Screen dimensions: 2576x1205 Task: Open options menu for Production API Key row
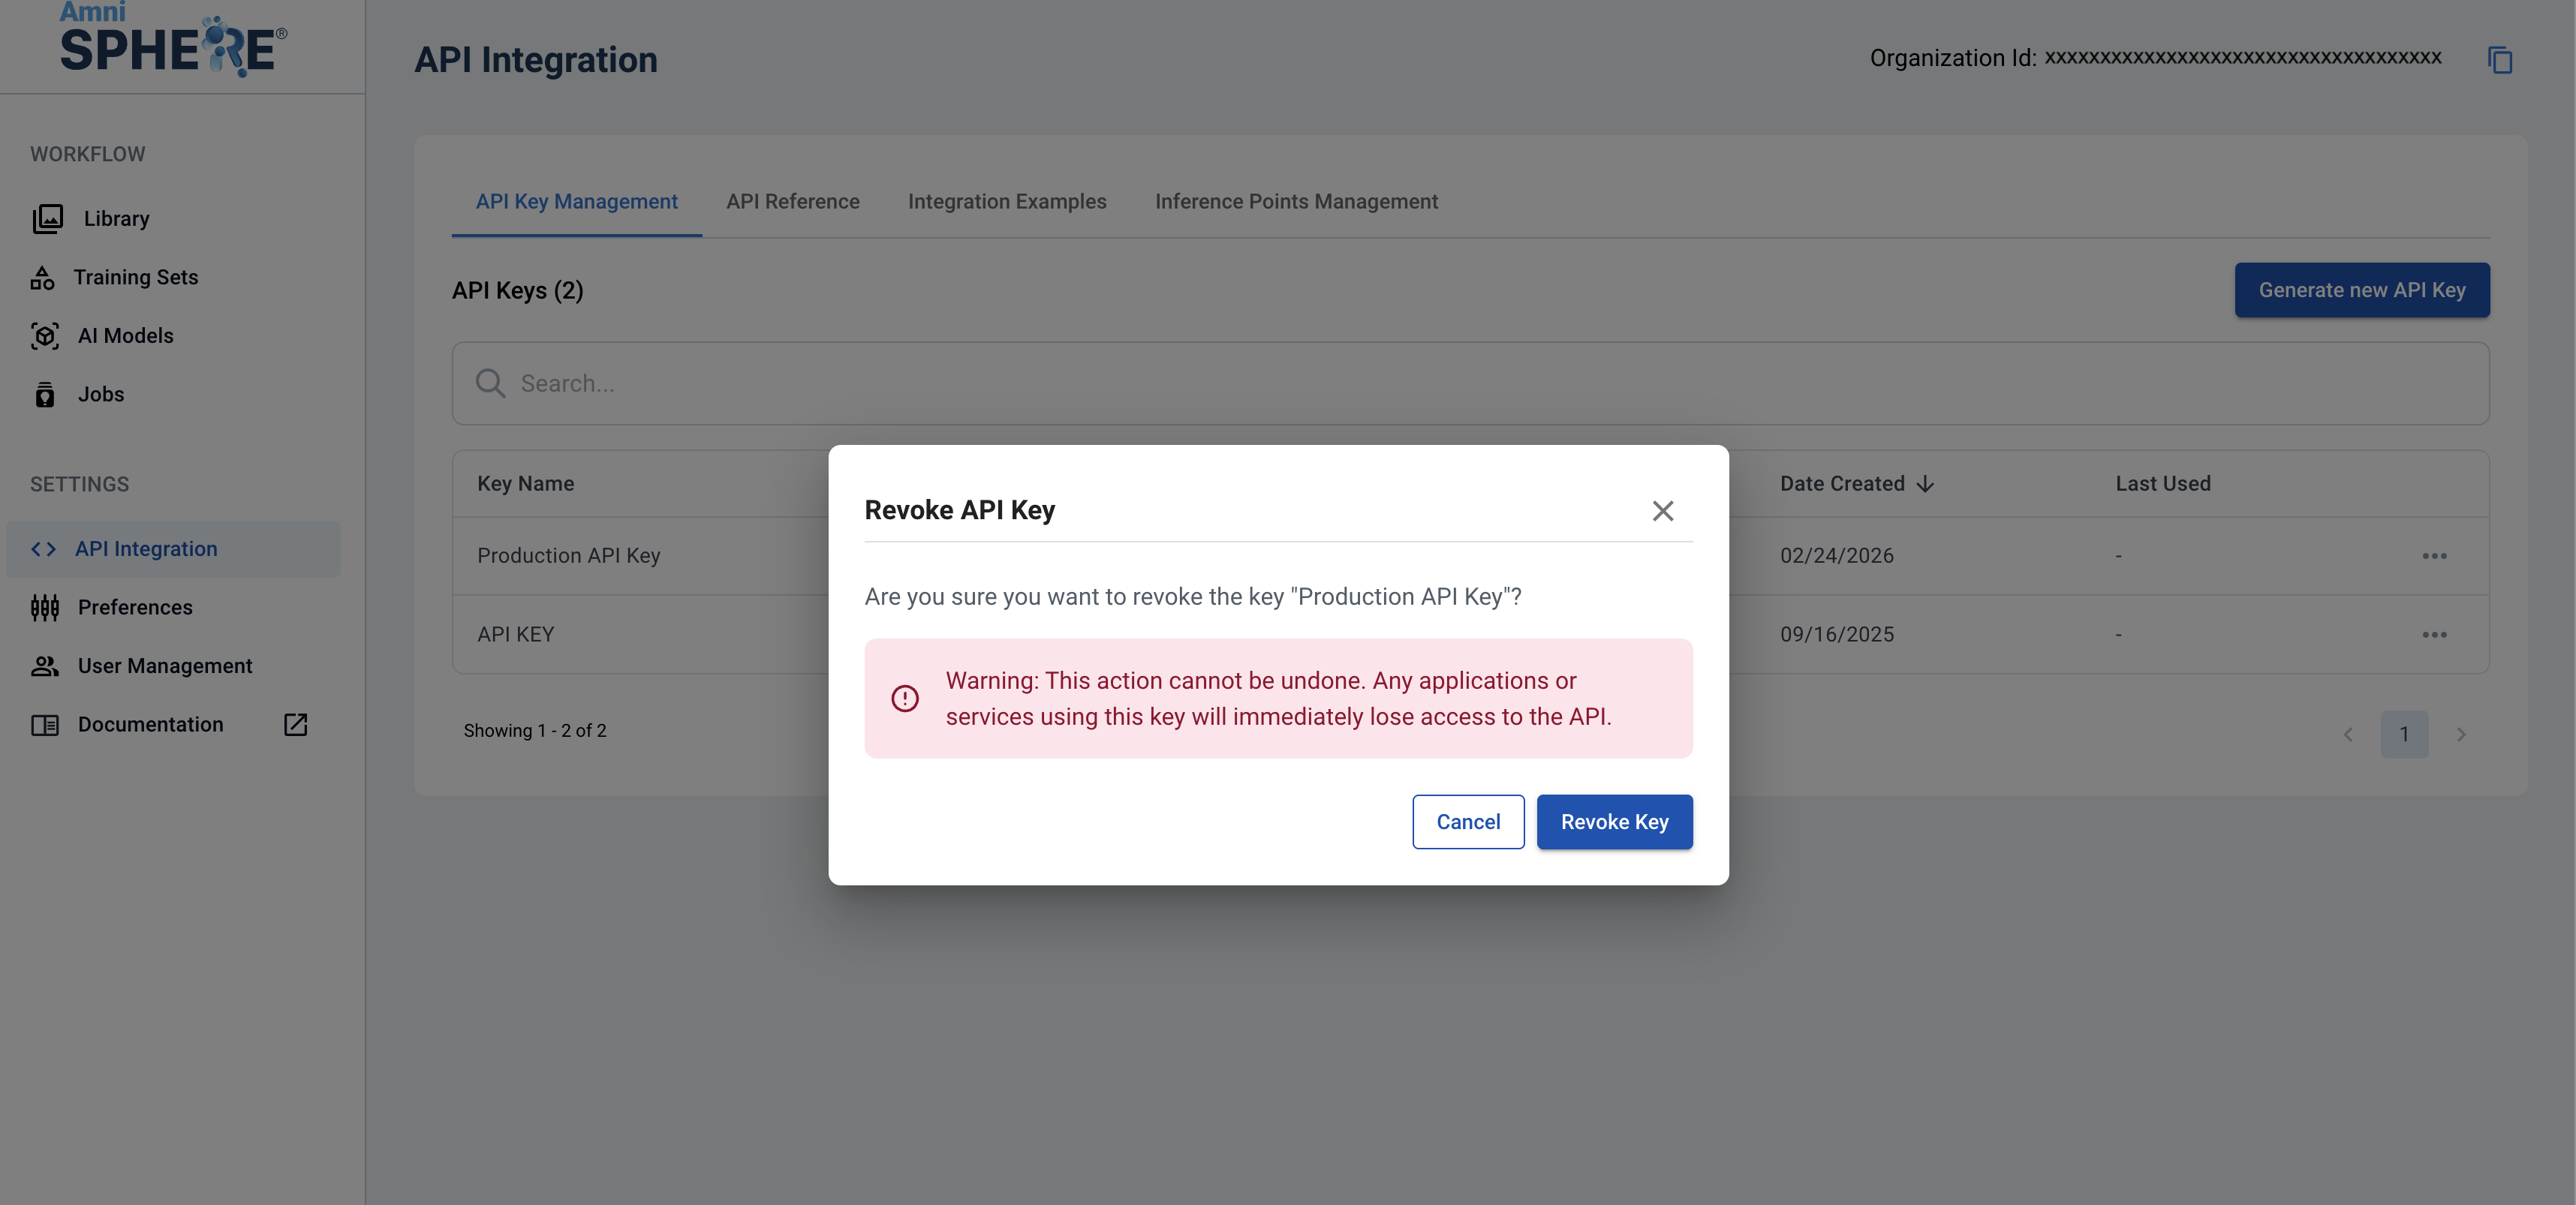pyautogui.click(x=2434, y=556)
